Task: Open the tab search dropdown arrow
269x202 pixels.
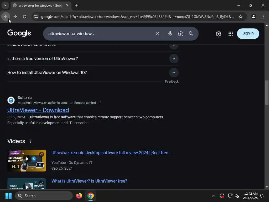Action: pos(5,5)
